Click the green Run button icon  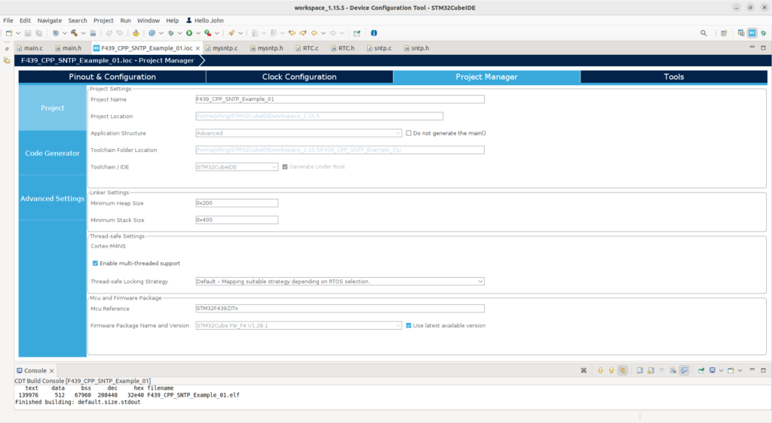tap(189, 33)
